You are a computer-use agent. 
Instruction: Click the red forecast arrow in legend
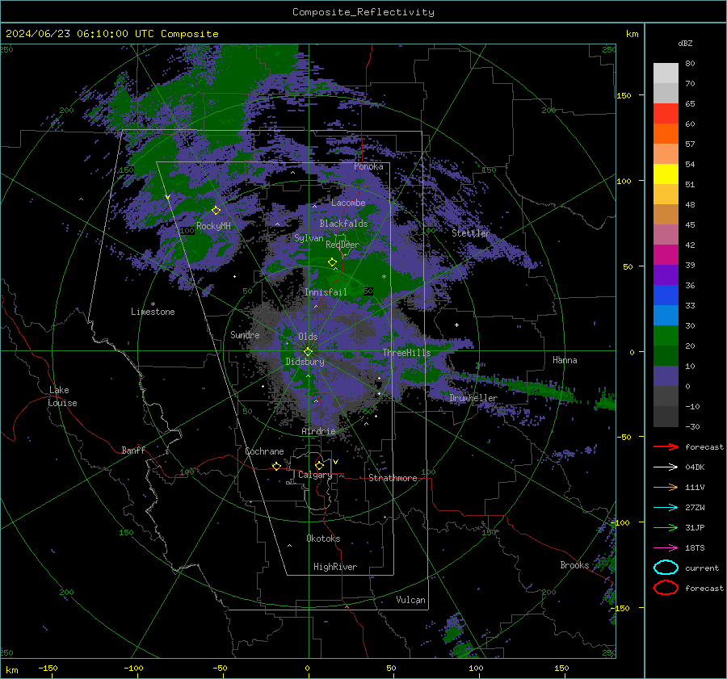coord(666,446)
